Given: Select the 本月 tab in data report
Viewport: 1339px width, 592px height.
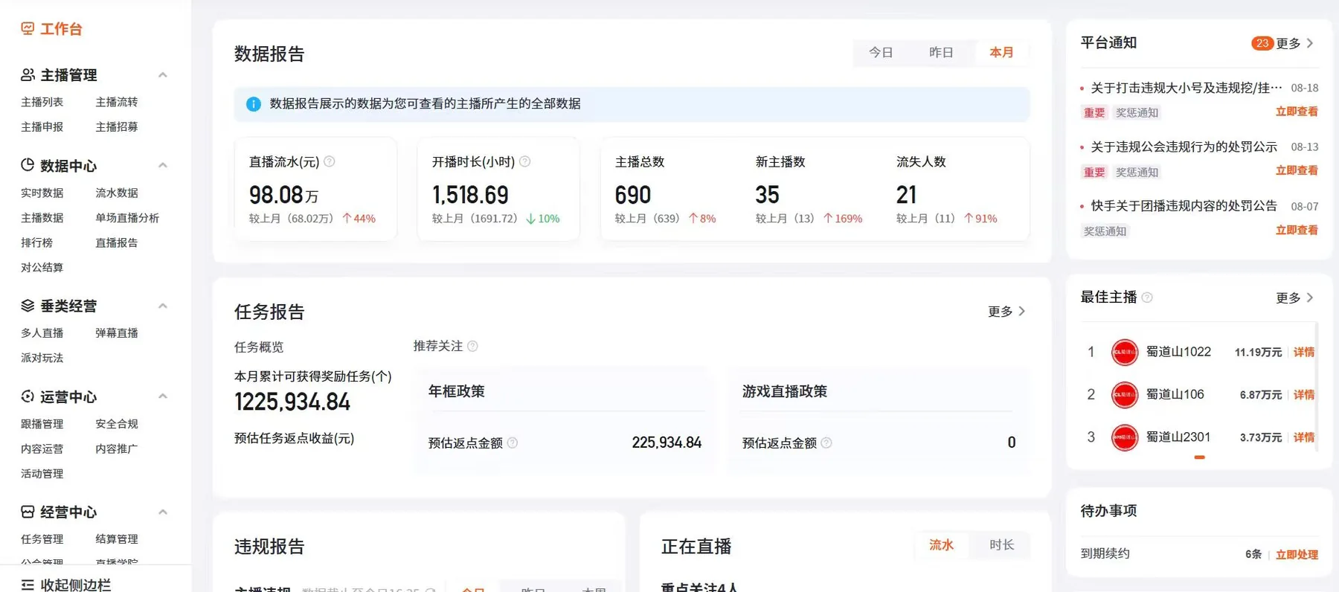Looking at the screenshot, I should coord(1001,53).
